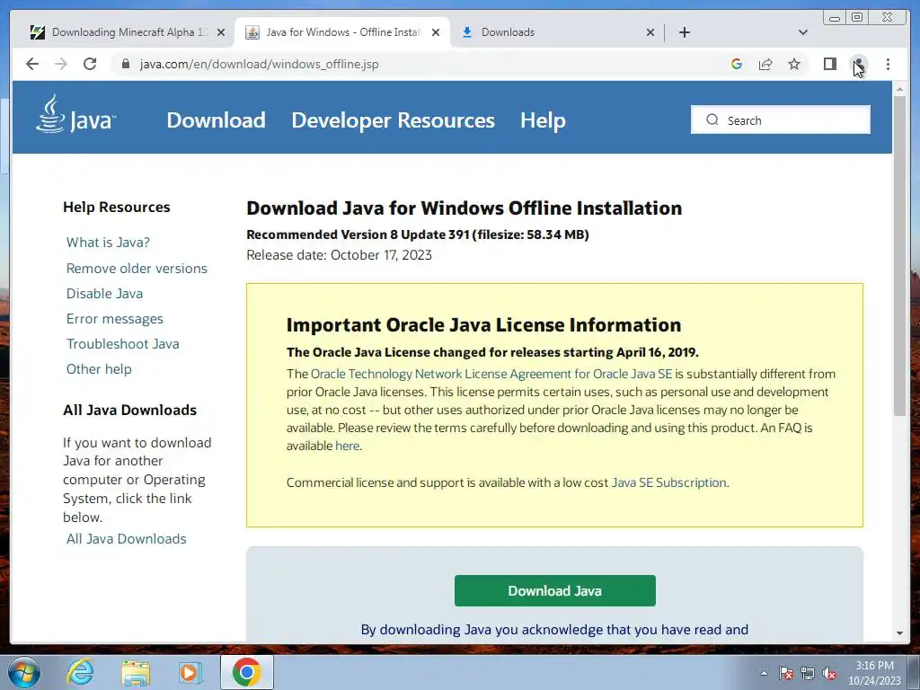Open Chrome three-dot menu

tap(888, 64)
